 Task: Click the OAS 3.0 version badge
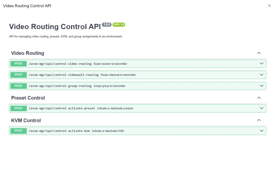[x=119, y=25]
